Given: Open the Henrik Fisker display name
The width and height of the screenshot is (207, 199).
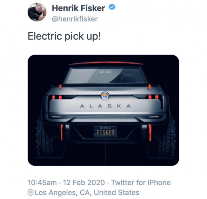Looking at the screenshot, I should pyautogui.click(x=78, y=8).
